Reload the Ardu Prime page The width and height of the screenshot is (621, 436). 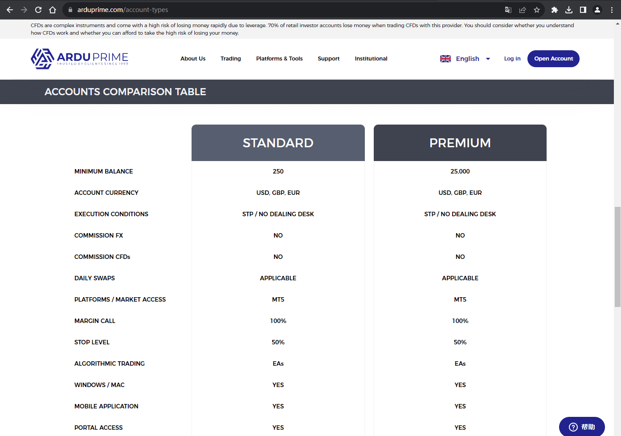pos(38,10)
